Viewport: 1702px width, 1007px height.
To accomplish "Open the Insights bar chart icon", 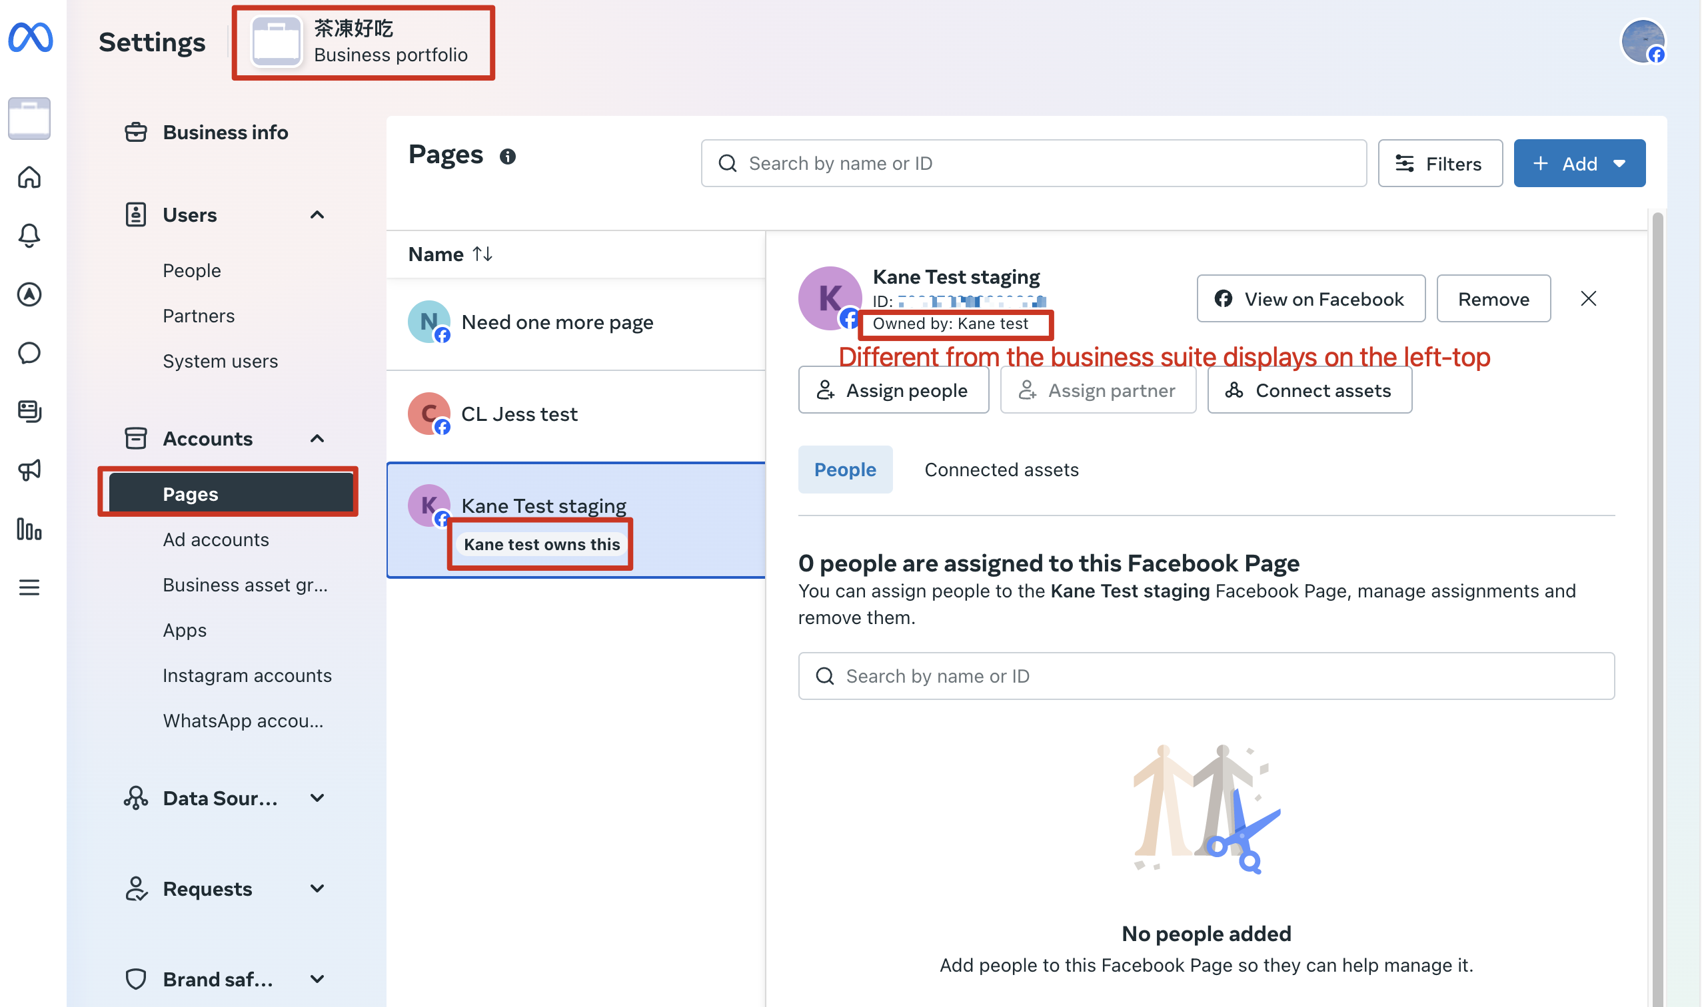I will [29, 529].
